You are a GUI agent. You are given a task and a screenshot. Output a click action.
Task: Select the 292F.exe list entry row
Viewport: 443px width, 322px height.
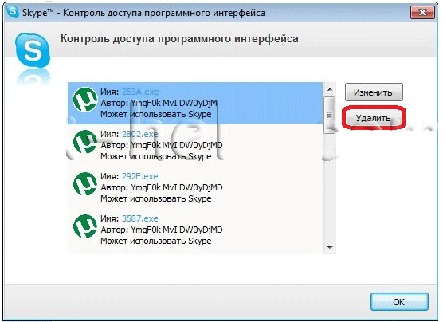click(195, 187)
